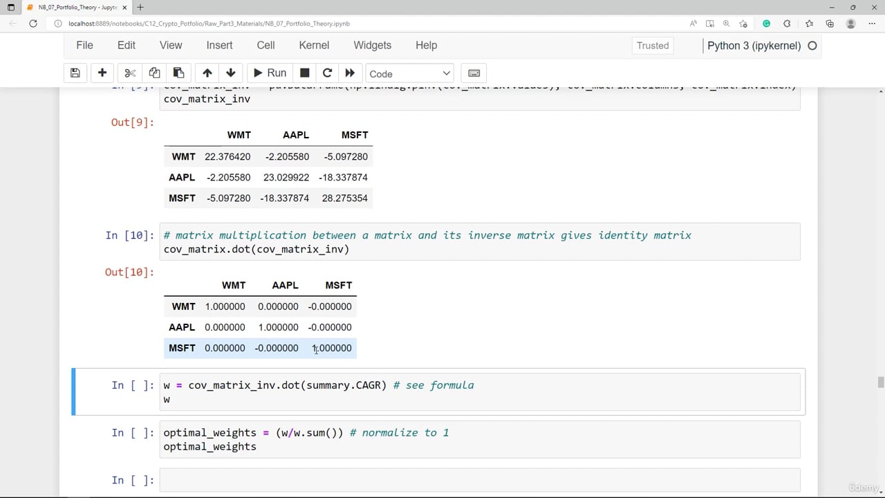This screenshot has height=498, width=885.
Task: Reload the browser page
Action: point(32,24)
